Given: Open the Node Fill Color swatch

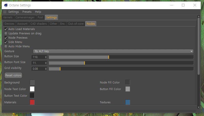Looking at the screenshot, I should tap(128, 82).
